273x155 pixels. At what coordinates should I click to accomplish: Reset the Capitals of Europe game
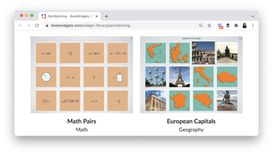click(241, 38)
